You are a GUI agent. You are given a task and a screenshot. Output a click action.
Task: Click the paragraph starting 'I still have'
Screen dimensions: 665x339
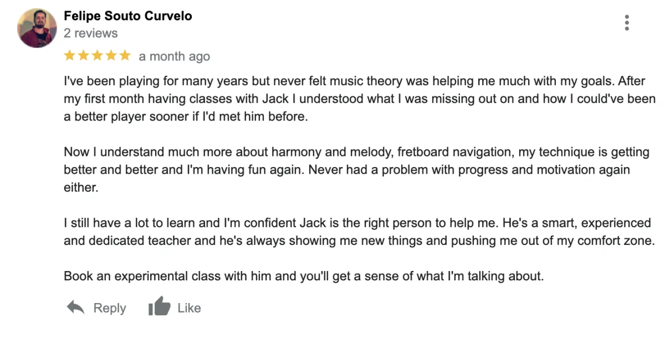[x=359, y=232]
